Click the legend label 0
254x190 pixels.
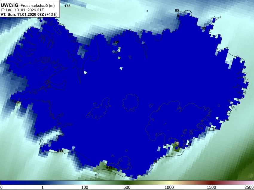[1, 187]
